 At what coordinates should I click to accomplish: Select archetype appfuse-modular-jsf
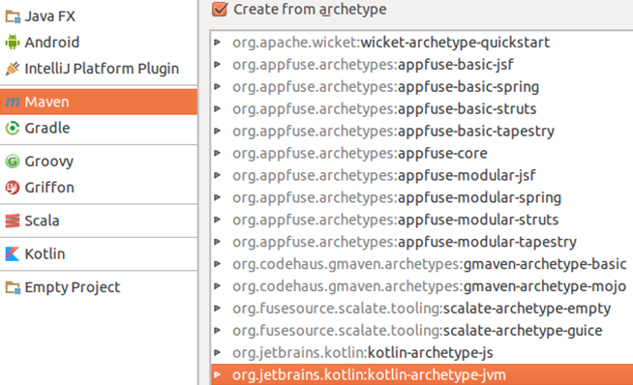click(384, 175)
